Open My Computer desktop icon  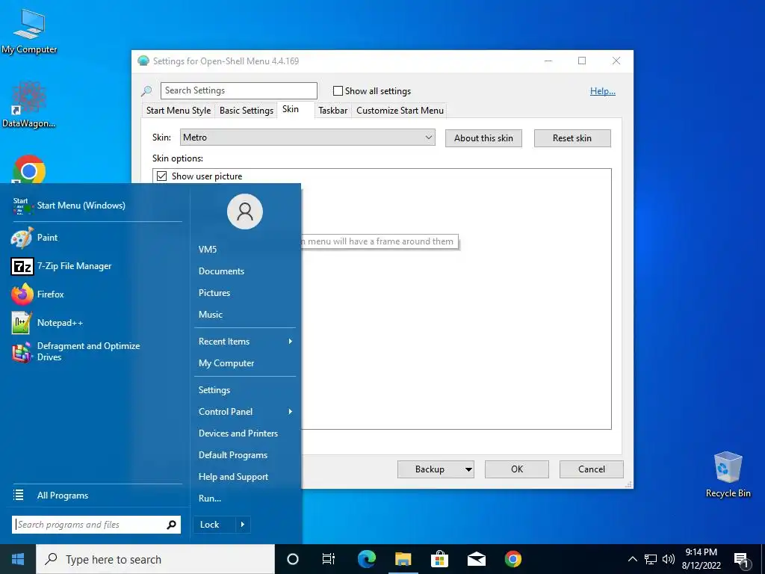click(29, 31)
